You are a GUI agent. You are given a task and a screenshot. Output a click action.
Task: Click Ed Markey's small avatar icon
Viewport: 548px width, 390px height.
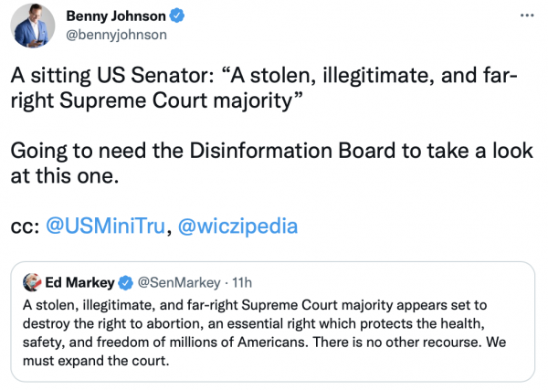click(x=31, y=281)
